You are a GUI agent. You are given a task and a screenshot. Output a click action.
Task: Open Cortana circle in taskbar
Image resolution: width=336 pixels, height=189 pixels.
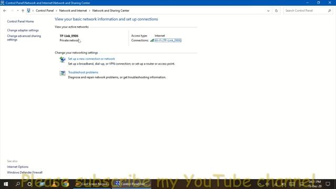(x=29, y=184)
